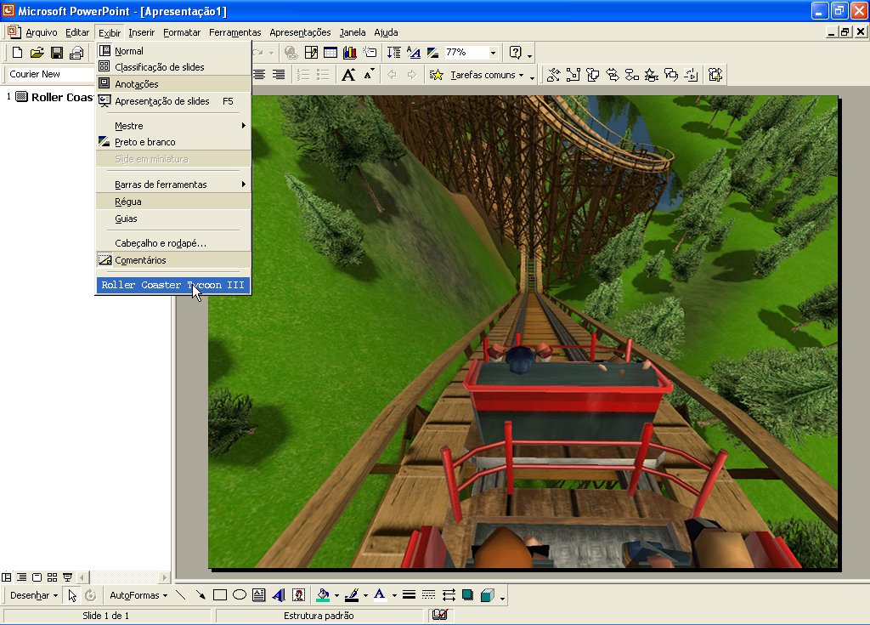Toggle the Show Formatting icon
The height and width of the screenshot is (625, 870).
414,53
